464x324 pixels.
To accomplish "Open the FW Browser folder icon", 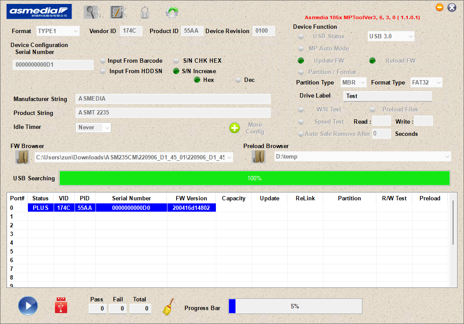I will point(22,157).
